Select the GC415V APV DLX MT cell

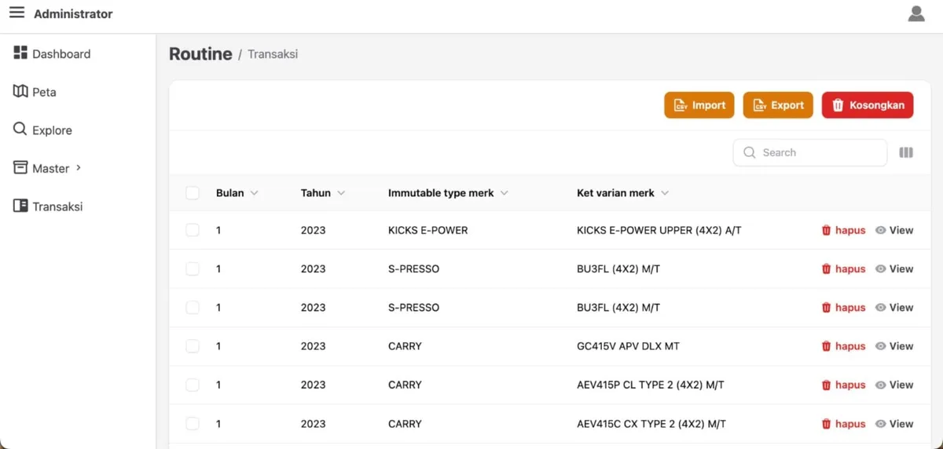(x=628, y=346)
